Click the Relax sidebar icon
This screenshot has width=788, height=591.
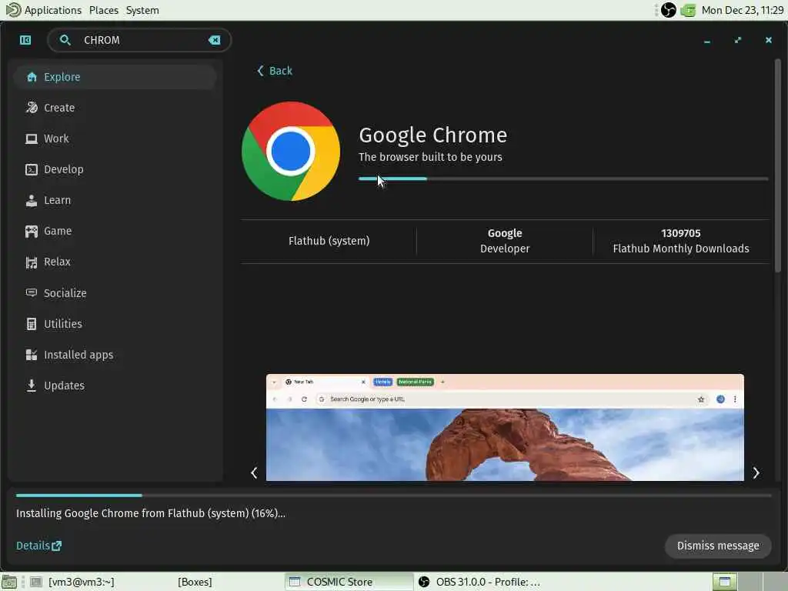[31, 262]
